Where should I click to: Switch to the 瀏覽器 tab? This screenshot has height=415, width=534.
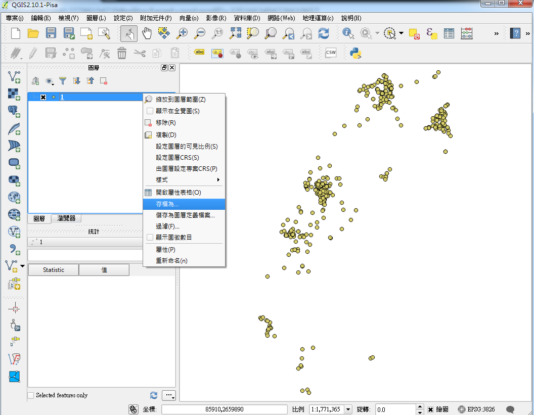(66, 218)
